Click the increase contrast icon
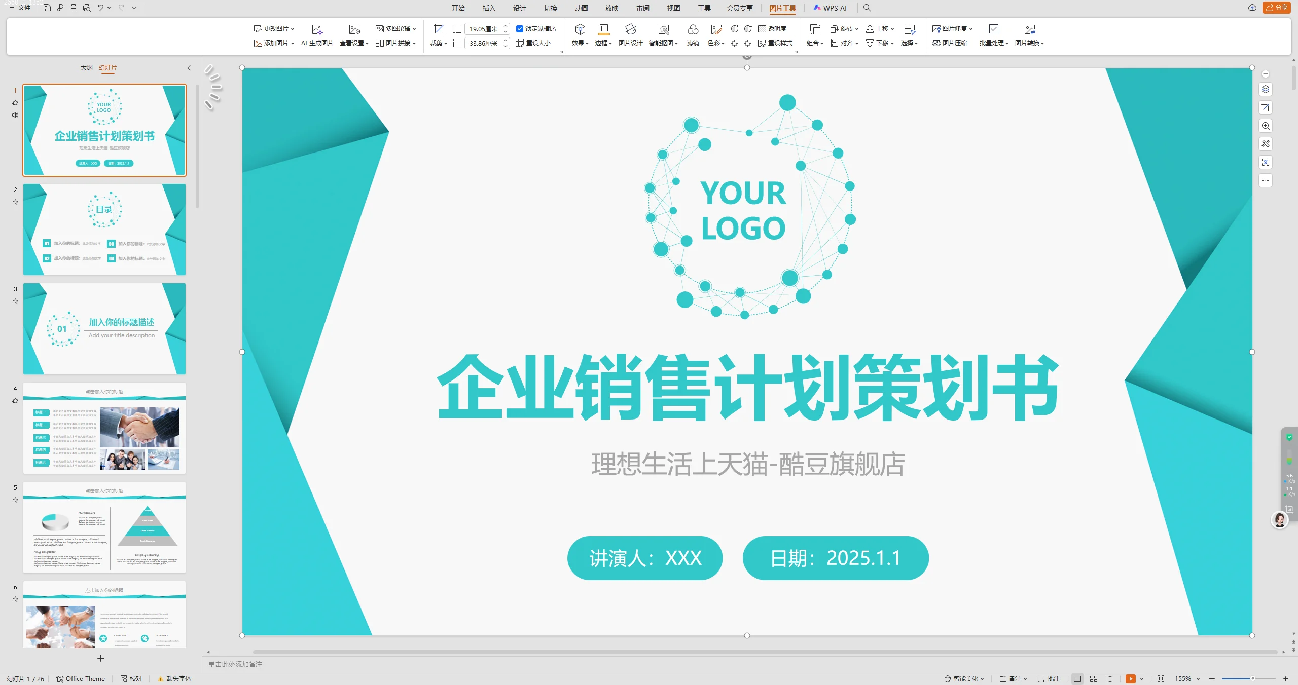Image resolution: width=1298 pixels, height=685 pixels. pos(735,29)
